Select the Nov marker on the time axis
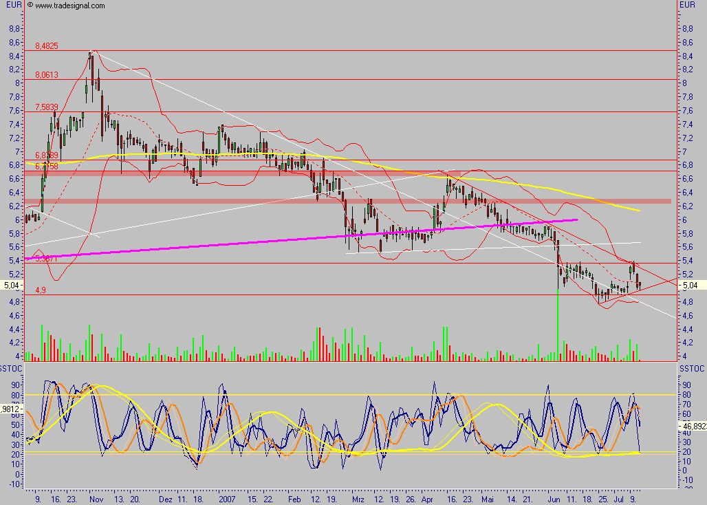The height and width of the screenshot is (505, 707). [x=96, y=495]
